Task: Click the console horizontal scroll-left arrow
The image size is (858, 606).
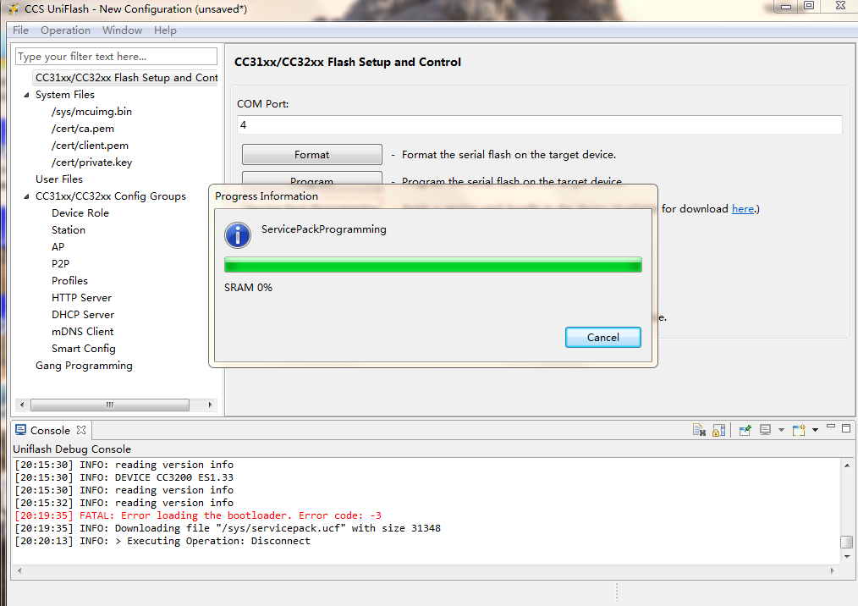Action: click(19, 570)
